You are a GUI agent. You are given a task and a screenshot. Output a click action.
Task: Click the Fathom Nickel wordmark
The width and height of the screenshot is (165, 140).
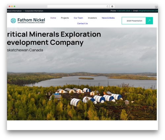coord(31,21)
